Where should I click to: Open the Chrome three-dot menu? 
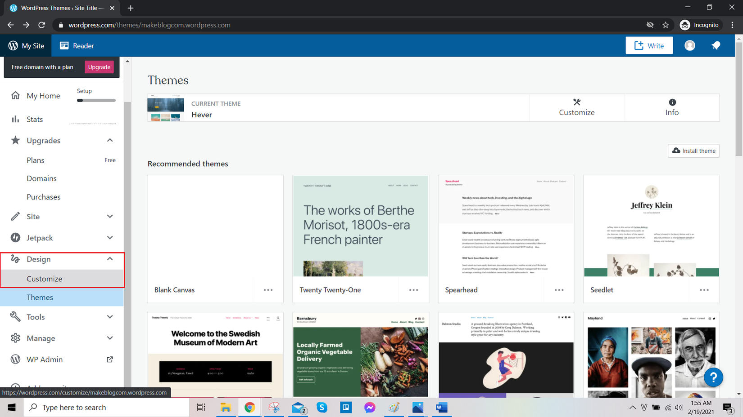[733, 25]
